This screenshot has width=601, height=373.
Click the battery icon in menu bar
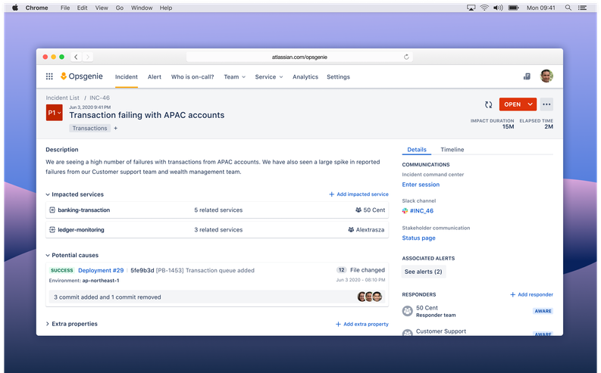[x=514, y=8]
